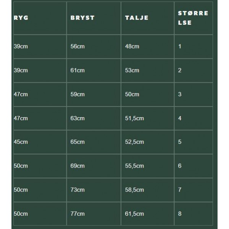Click the RYG column header
This screenshot has width=229, height=229.
[x=21, y=18]
